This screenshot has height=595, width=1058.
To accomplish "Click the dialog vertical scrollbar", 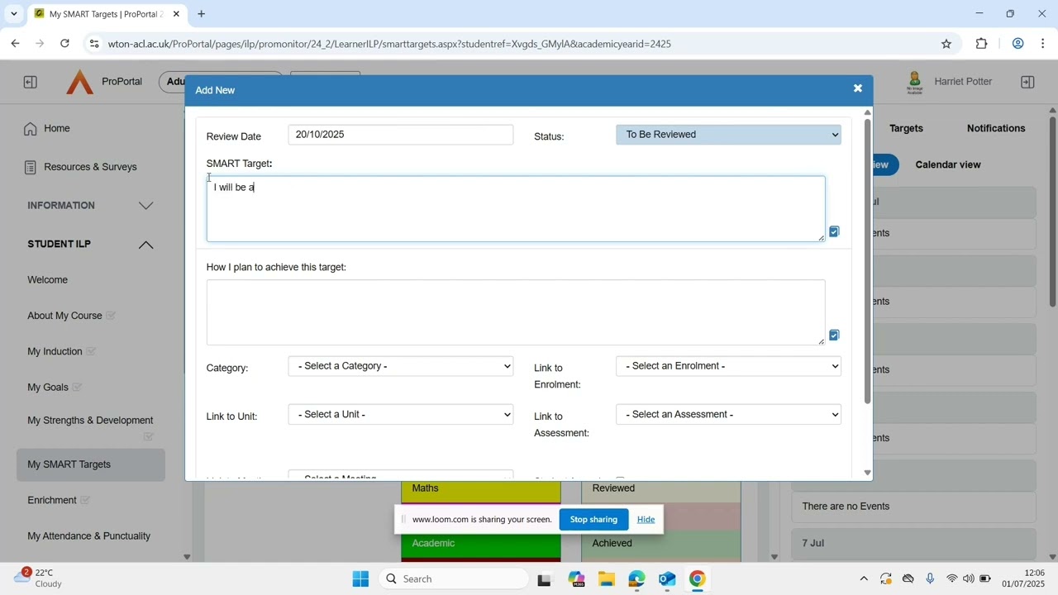I will coord(867,261).
